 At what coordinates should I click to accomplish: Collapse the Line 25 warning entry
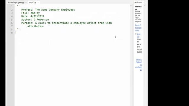click(136, 34)
